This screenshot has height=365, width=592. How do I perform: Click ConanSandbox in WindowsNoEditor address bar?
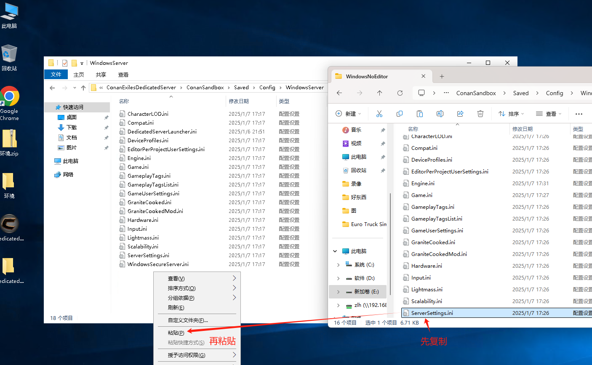pyautogui.click(x=476, y=93)
